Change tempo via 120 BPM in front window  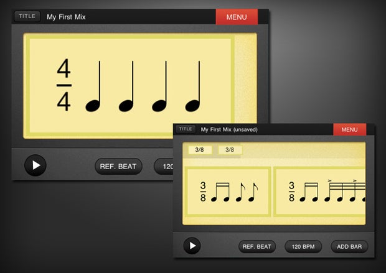303,246
